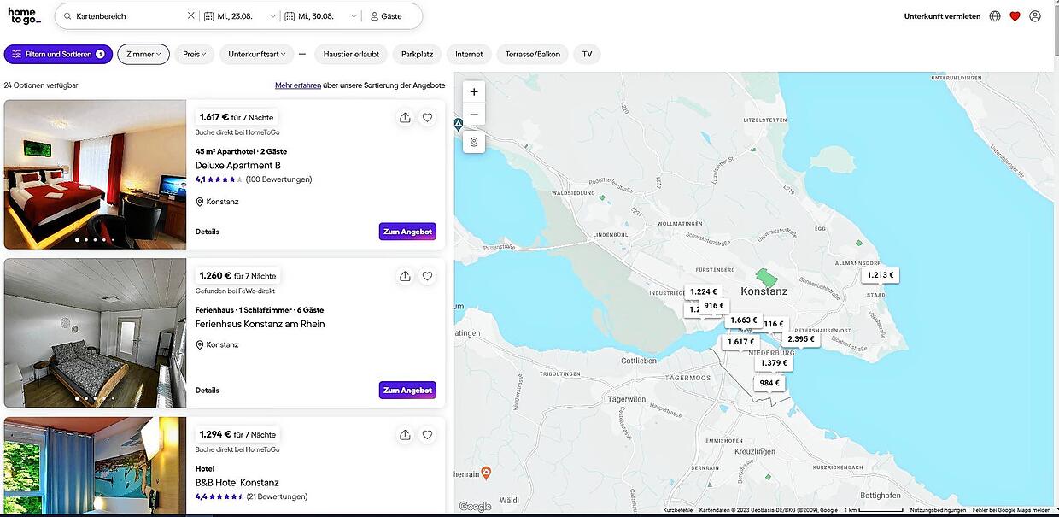Viewport: 1059px width, 517px height.
Task: Open the check-in date Mi., 23.08. dropdown
Action: click(x=242, y=16)
